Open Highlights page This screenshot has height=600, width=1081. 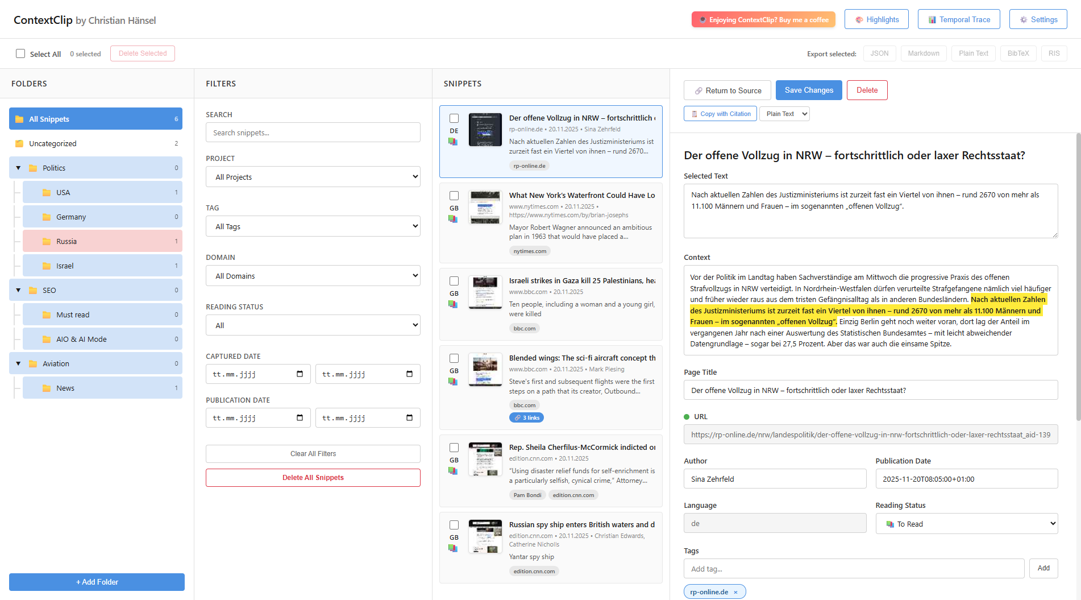point(876,20)
